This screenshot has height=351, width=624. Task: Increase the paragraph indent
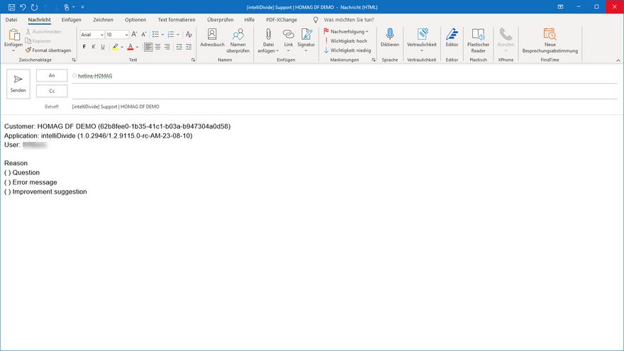pyautogui.click(x=189, y=47)
